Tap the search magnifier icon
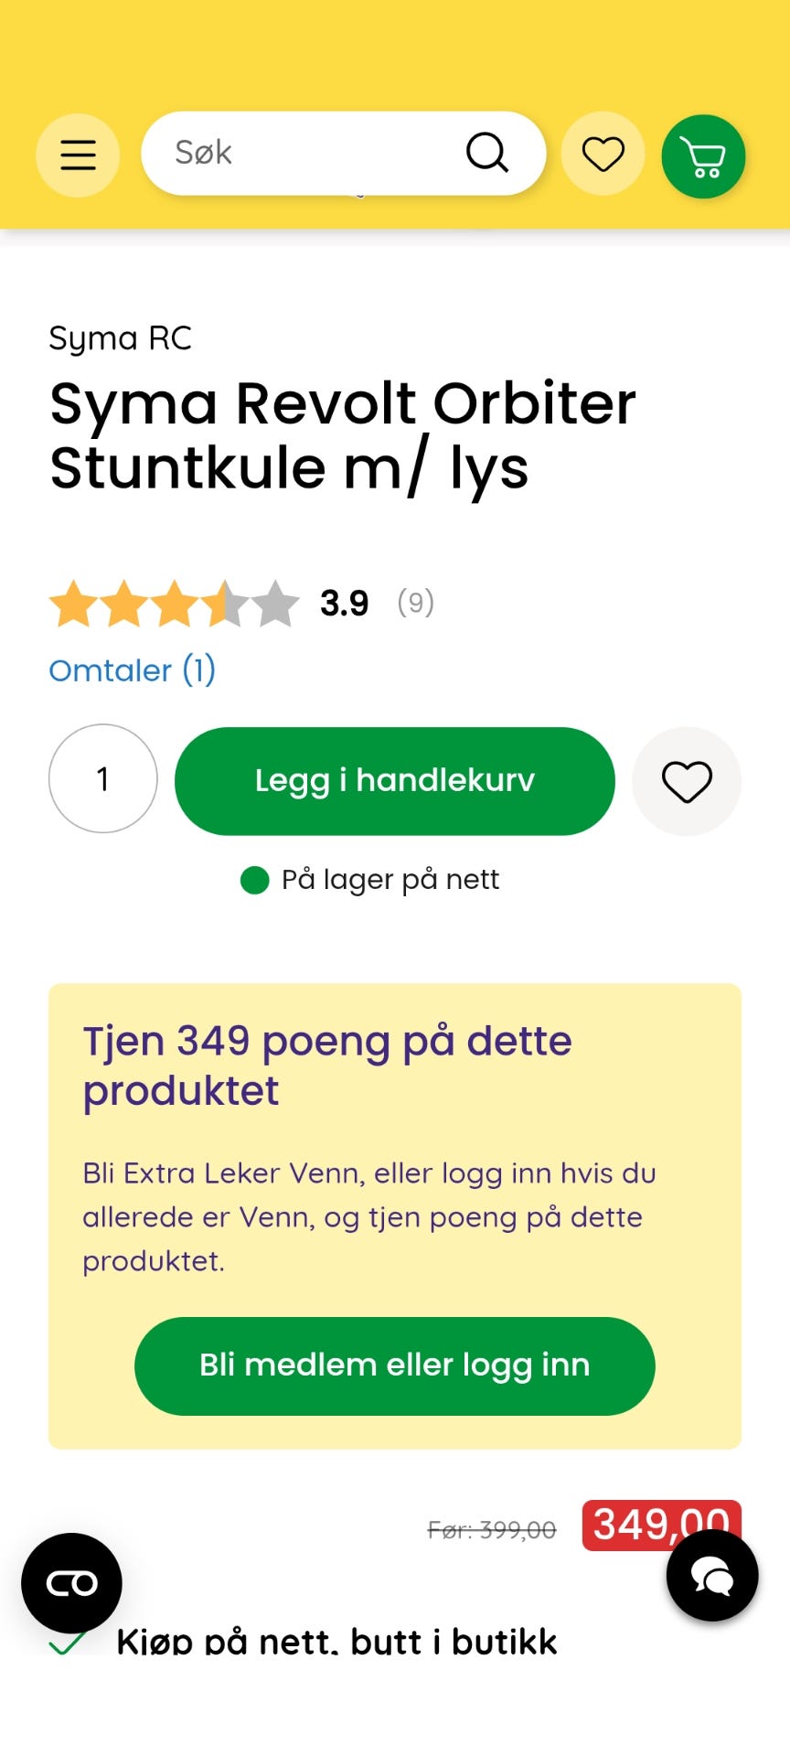The width and height of the screenshot is (790, 1756). tap(486, 153)
